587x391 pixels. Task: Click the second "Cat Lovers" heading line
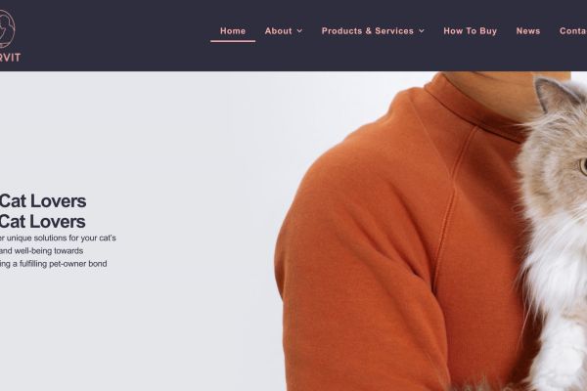point(42,222)
